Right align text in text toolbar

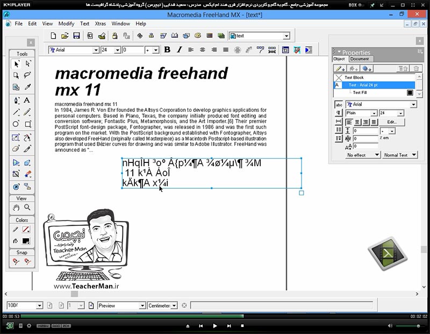pyautogui.click(x=214, y=49)
